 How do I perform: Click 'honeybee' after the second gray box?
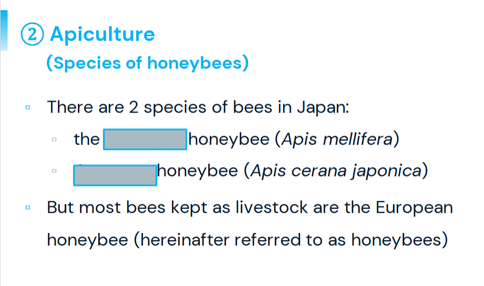point(198,171)
